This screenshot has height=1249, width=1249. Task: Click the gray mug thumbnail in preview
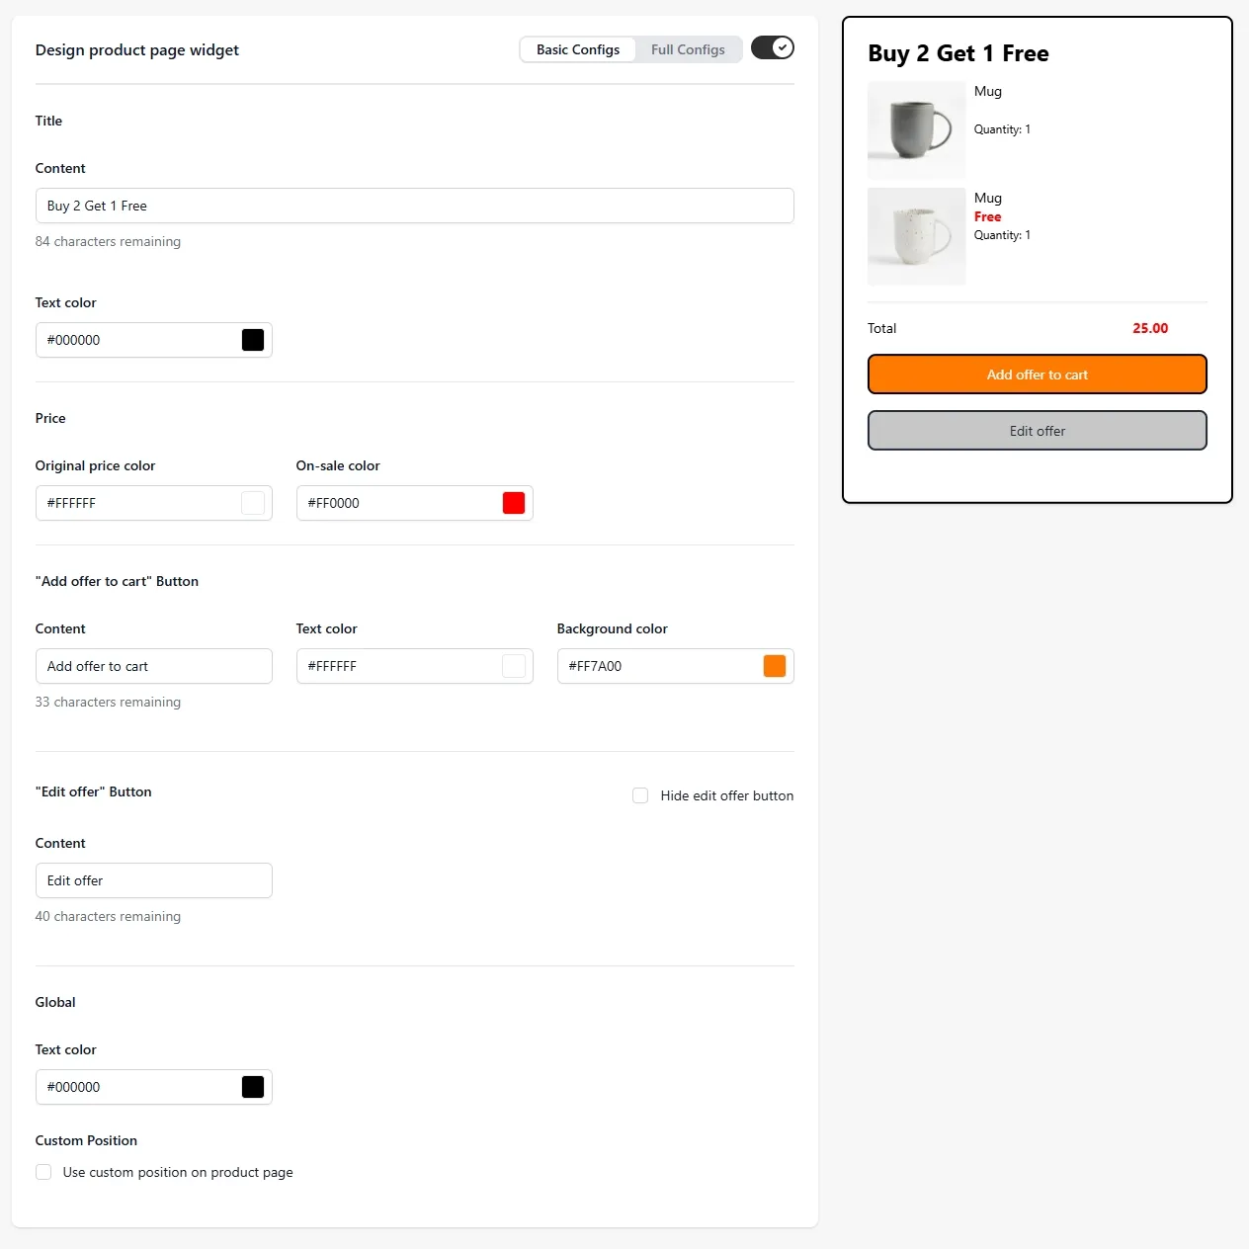pos(917,130)
